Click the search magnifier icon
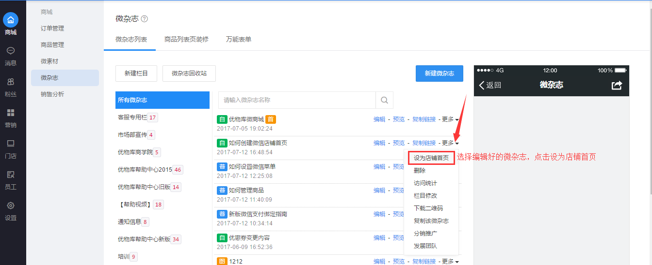Image resolution: width=652 pixels, height=265 pixels. coord(384,100)
